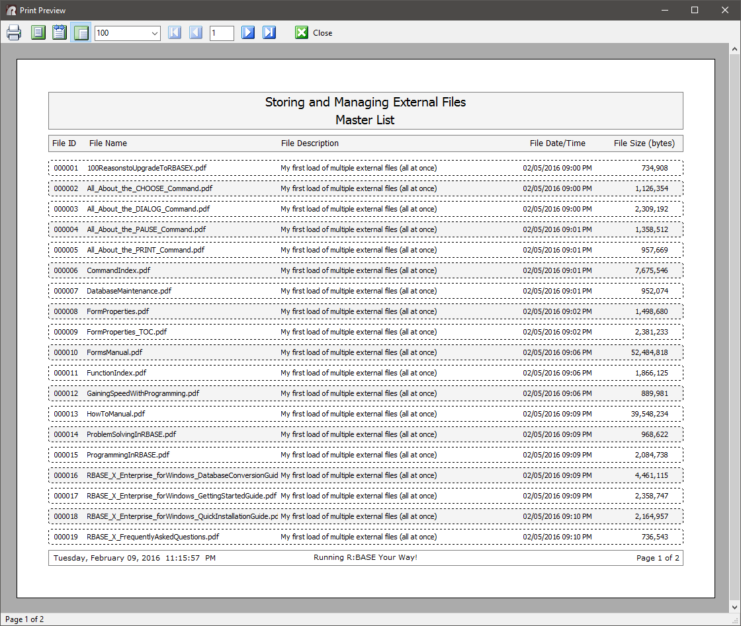Click the FormsManual.pdf row
741x626 pixels.
pos(365,352)
